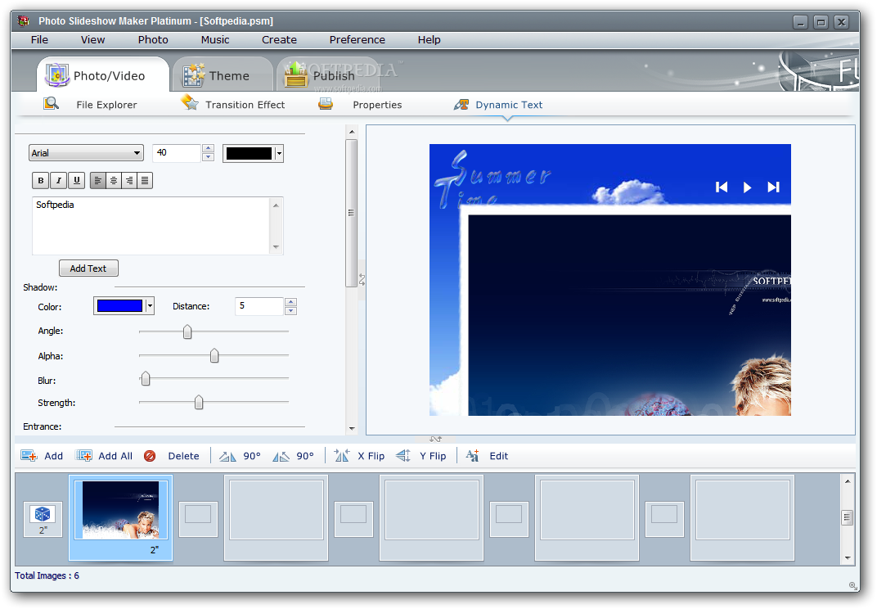
Task: Decrease shadow distance with down arrow
Action: pyautogui.click(x=290, y=311)
